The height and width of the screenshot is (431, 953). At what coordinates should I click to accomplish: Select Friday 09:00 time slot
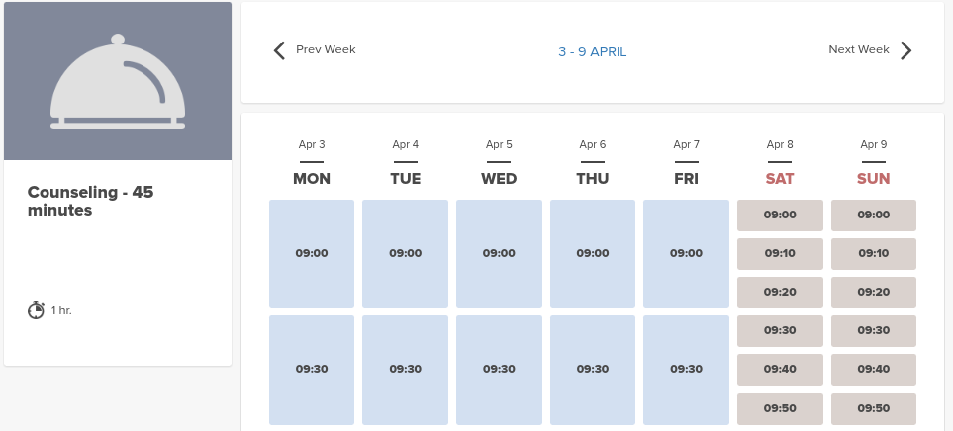pyautogui.click(x=686, y=253)
